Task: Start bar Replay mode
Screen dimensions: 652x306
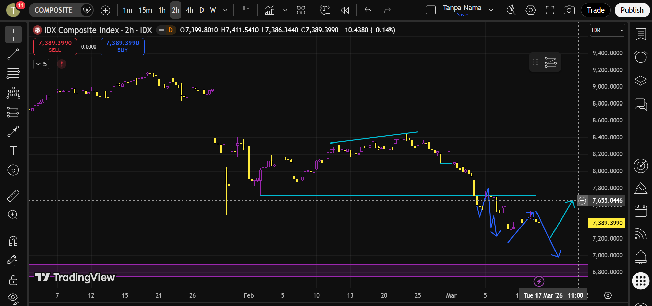Action: click(x=345, y=10)
